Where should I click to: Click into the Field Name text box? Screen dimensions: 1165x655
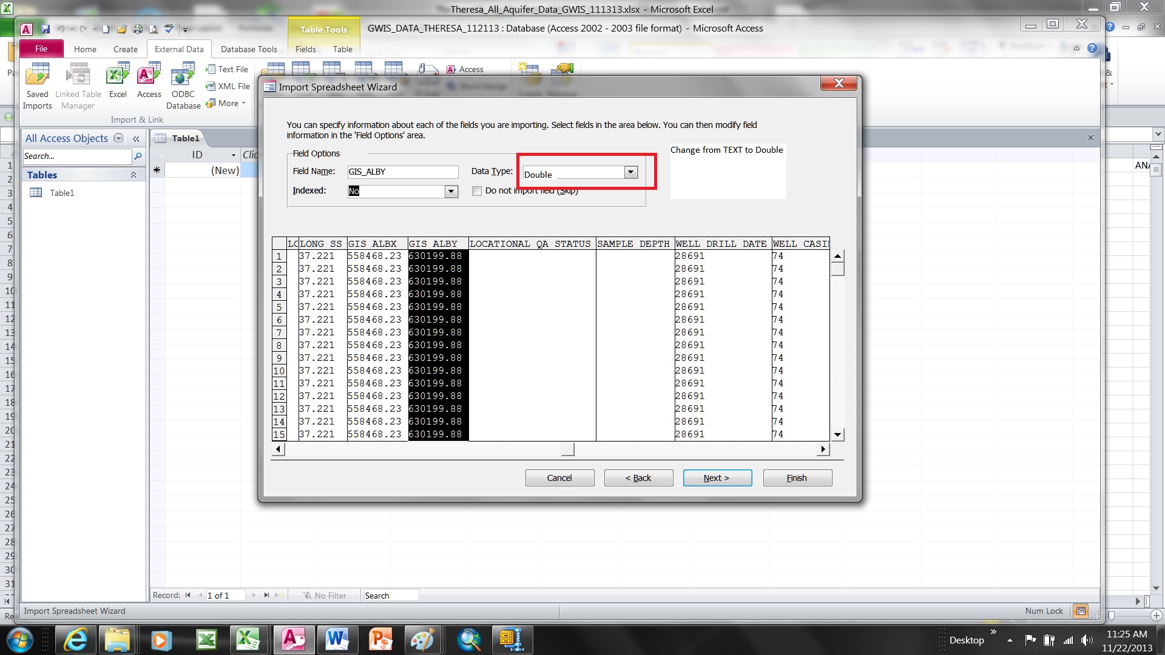pyautogui.click(x=403, y=172)
